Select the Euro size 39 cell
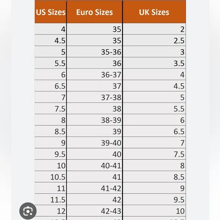This screenshot has height=220, width=220. tap(94, 131)
